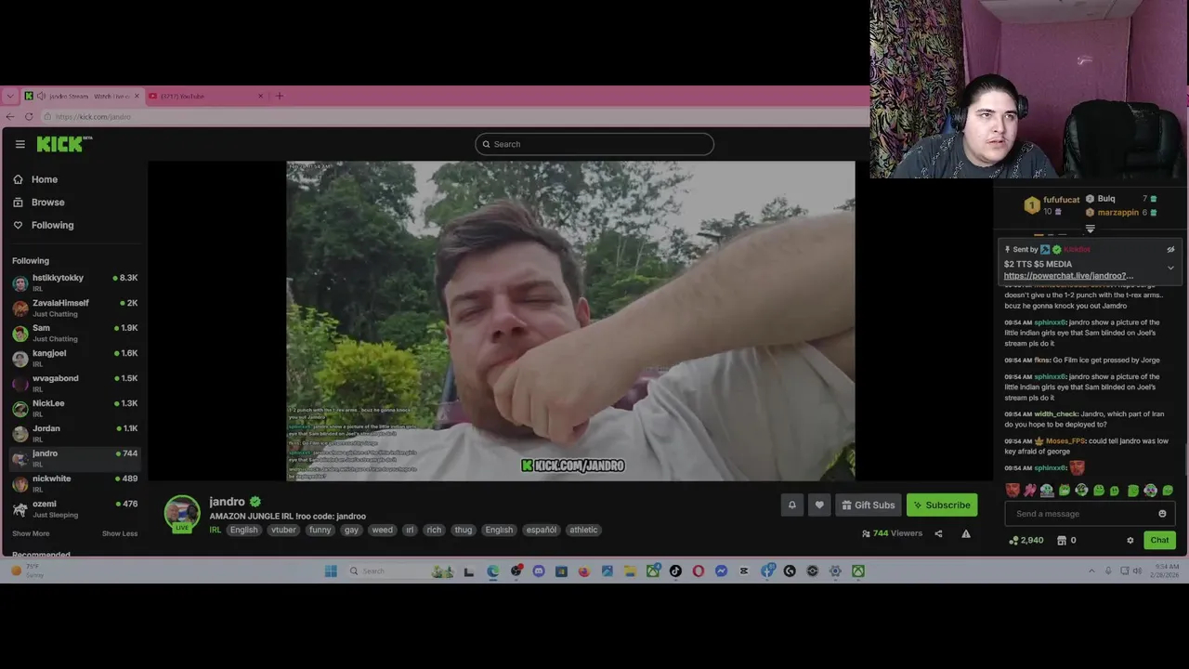1189x669 pixels.
Task: Click the Windows taskbar Search box
Action: coord(399,571)
